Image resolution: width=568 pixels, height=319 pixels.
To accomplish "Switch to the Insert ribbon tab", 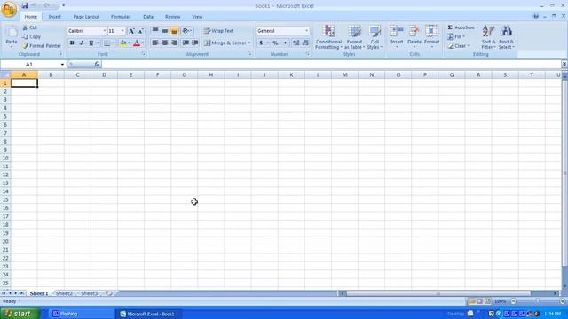I will [x=55, y=17].
